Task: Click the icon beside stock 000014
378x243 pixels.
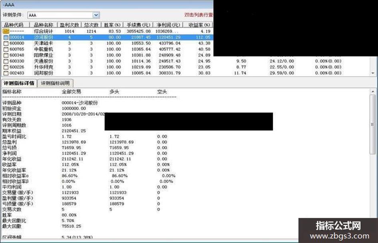Action: point(6,37)
